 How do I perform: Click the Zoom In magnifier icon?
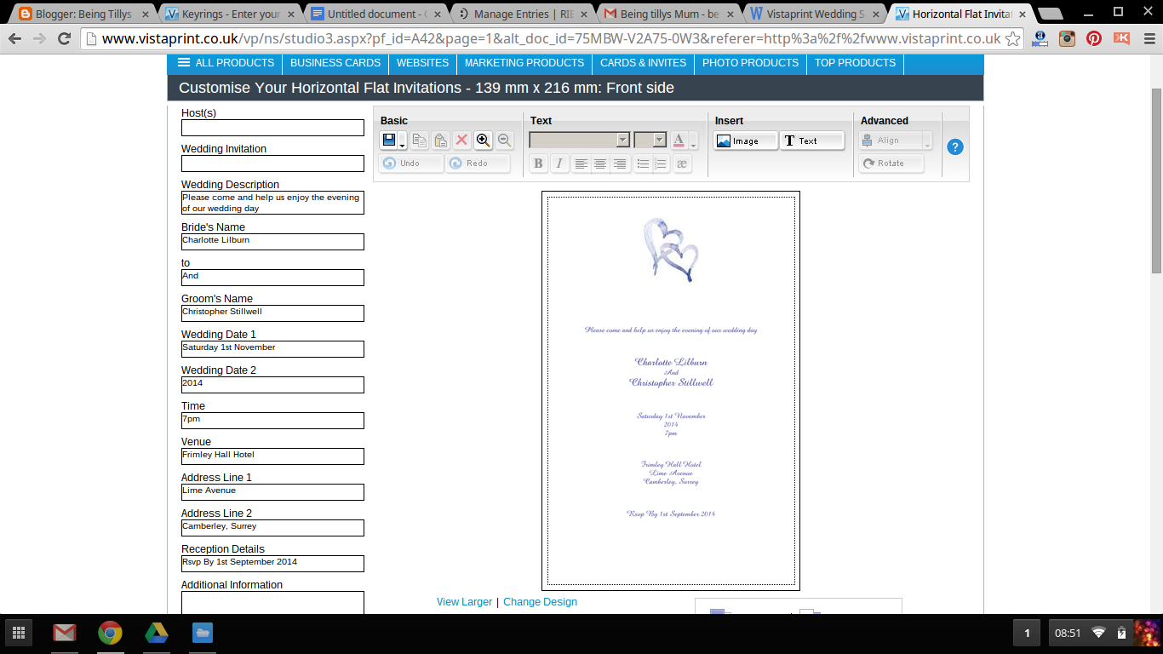pos(483,141)
